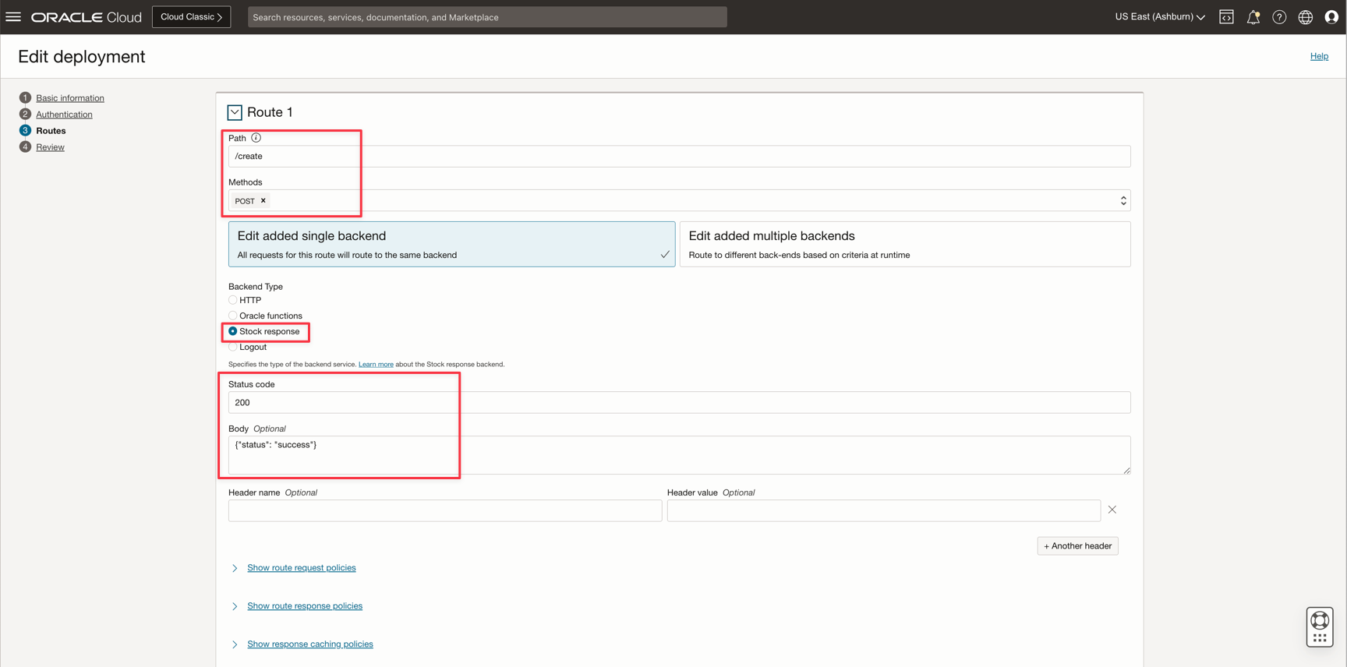Choose Edit added multiple backends option
This screenshot has height=667, width=1347.
pyautogui.click(x=904, y=244)
